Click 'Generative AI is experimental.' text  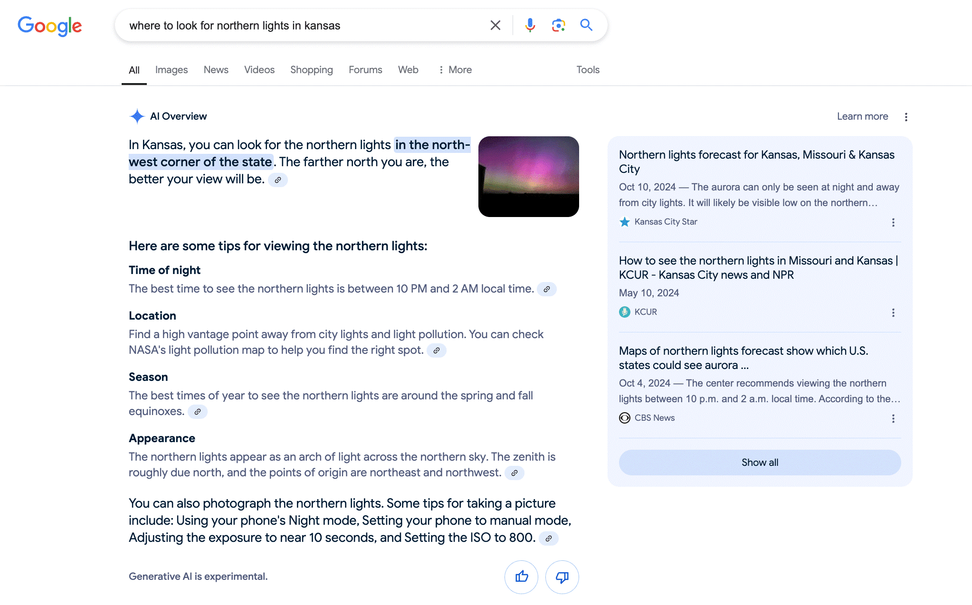198,577
